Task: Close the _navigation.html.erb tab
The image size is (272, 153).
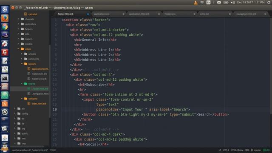Action: [265, 14]
